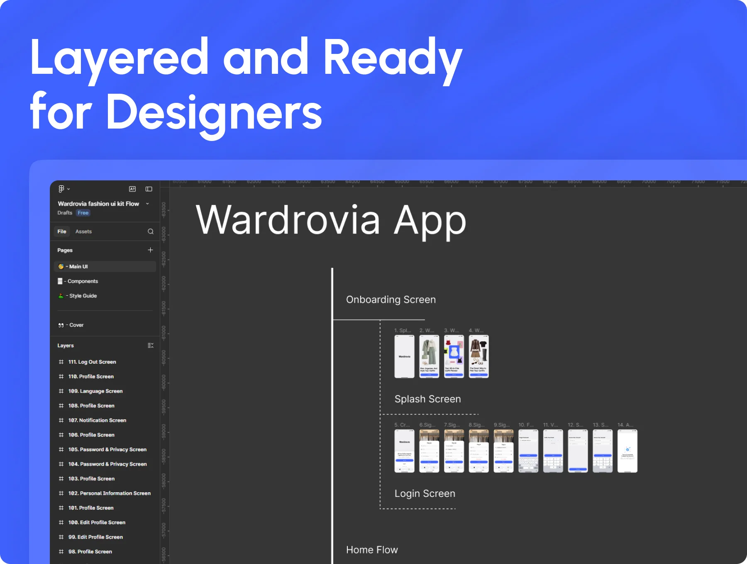
Task: Select the 7.Sig... frame thumbnail
Action: [x=454, y=451]
